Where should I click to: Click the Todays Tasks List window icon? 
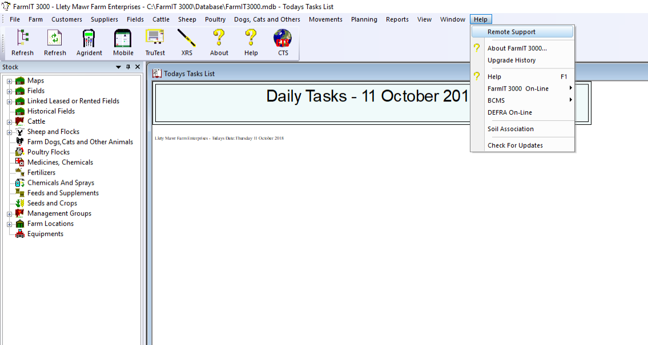point(157,74)
